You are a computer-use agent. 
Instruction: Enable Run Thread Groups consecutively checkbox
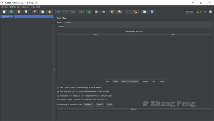pos(58,87)
